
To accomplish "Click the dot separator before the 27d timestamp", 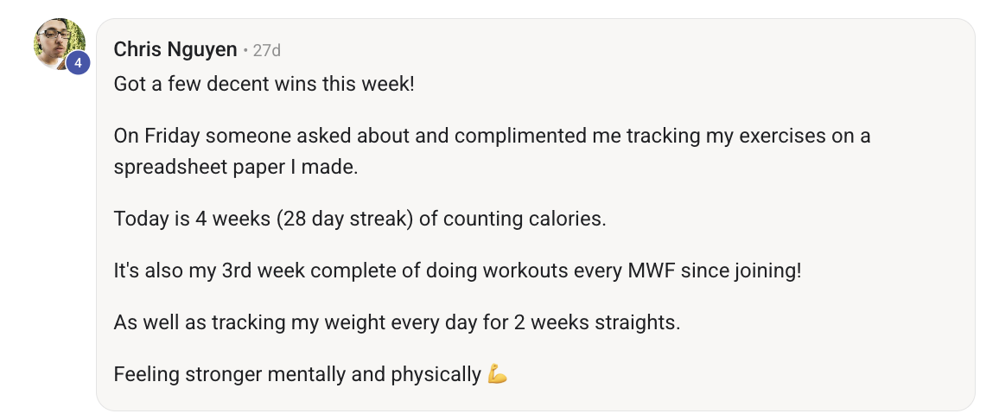I will (x=245, y=51).
